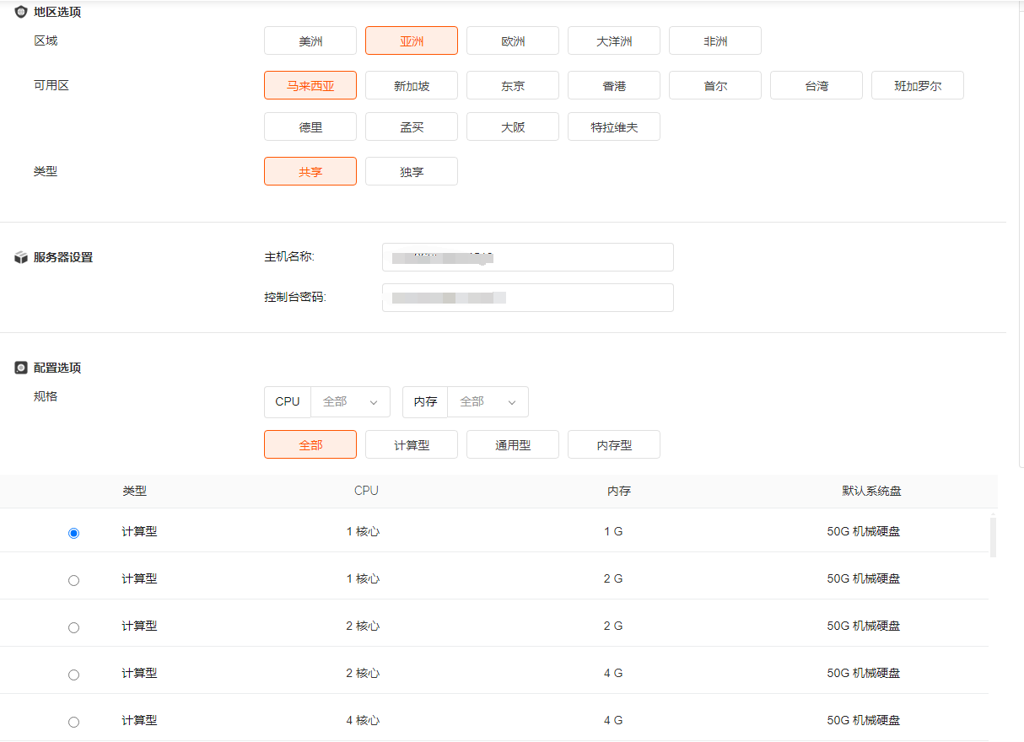Image resolution: width=1024 pixels, height=742 pixels.
Task: Select the 4 核心 4 G radio option
Action: (x=73, y=722)
